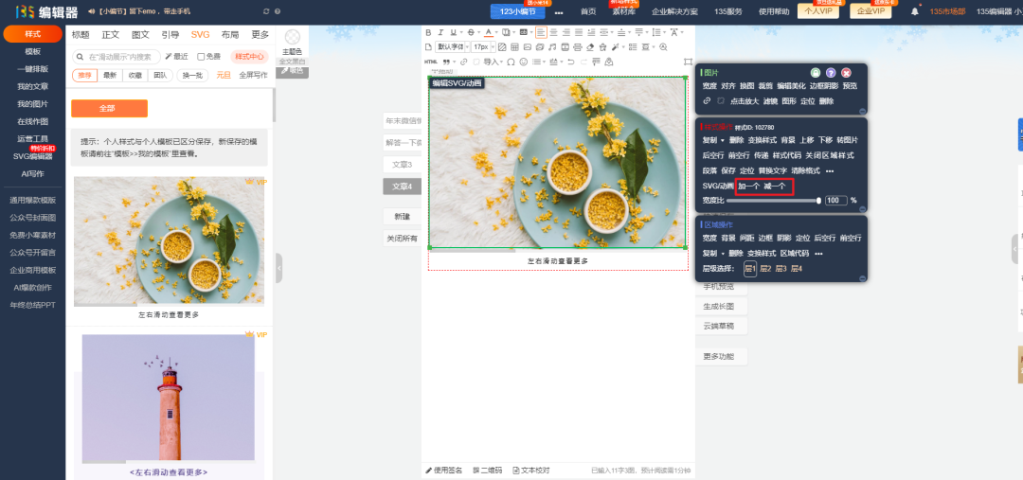
Task: Open purple help icon in image panel
Action: [831, 73]
